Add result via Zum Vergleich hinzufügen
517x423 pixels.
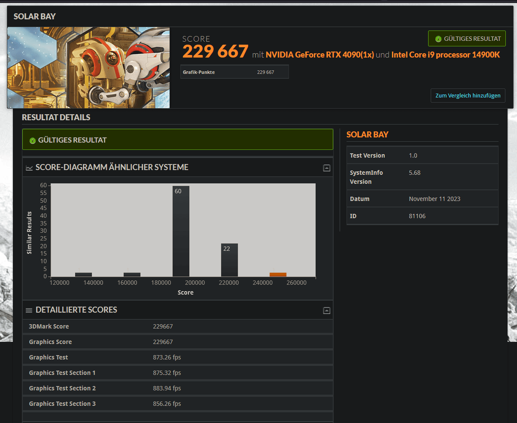click(468, 95)
